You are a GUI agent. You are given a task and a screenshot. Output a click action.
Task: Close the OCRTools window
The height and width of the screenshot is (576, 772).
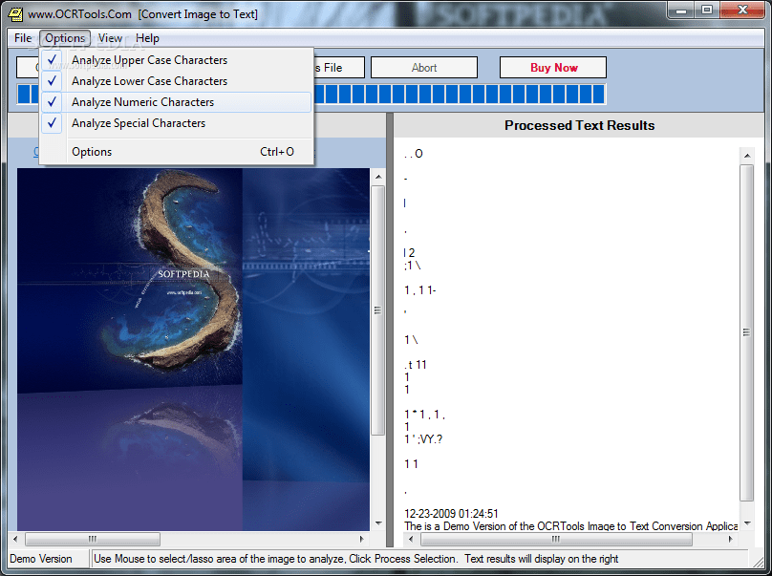(x=742, y=10)
